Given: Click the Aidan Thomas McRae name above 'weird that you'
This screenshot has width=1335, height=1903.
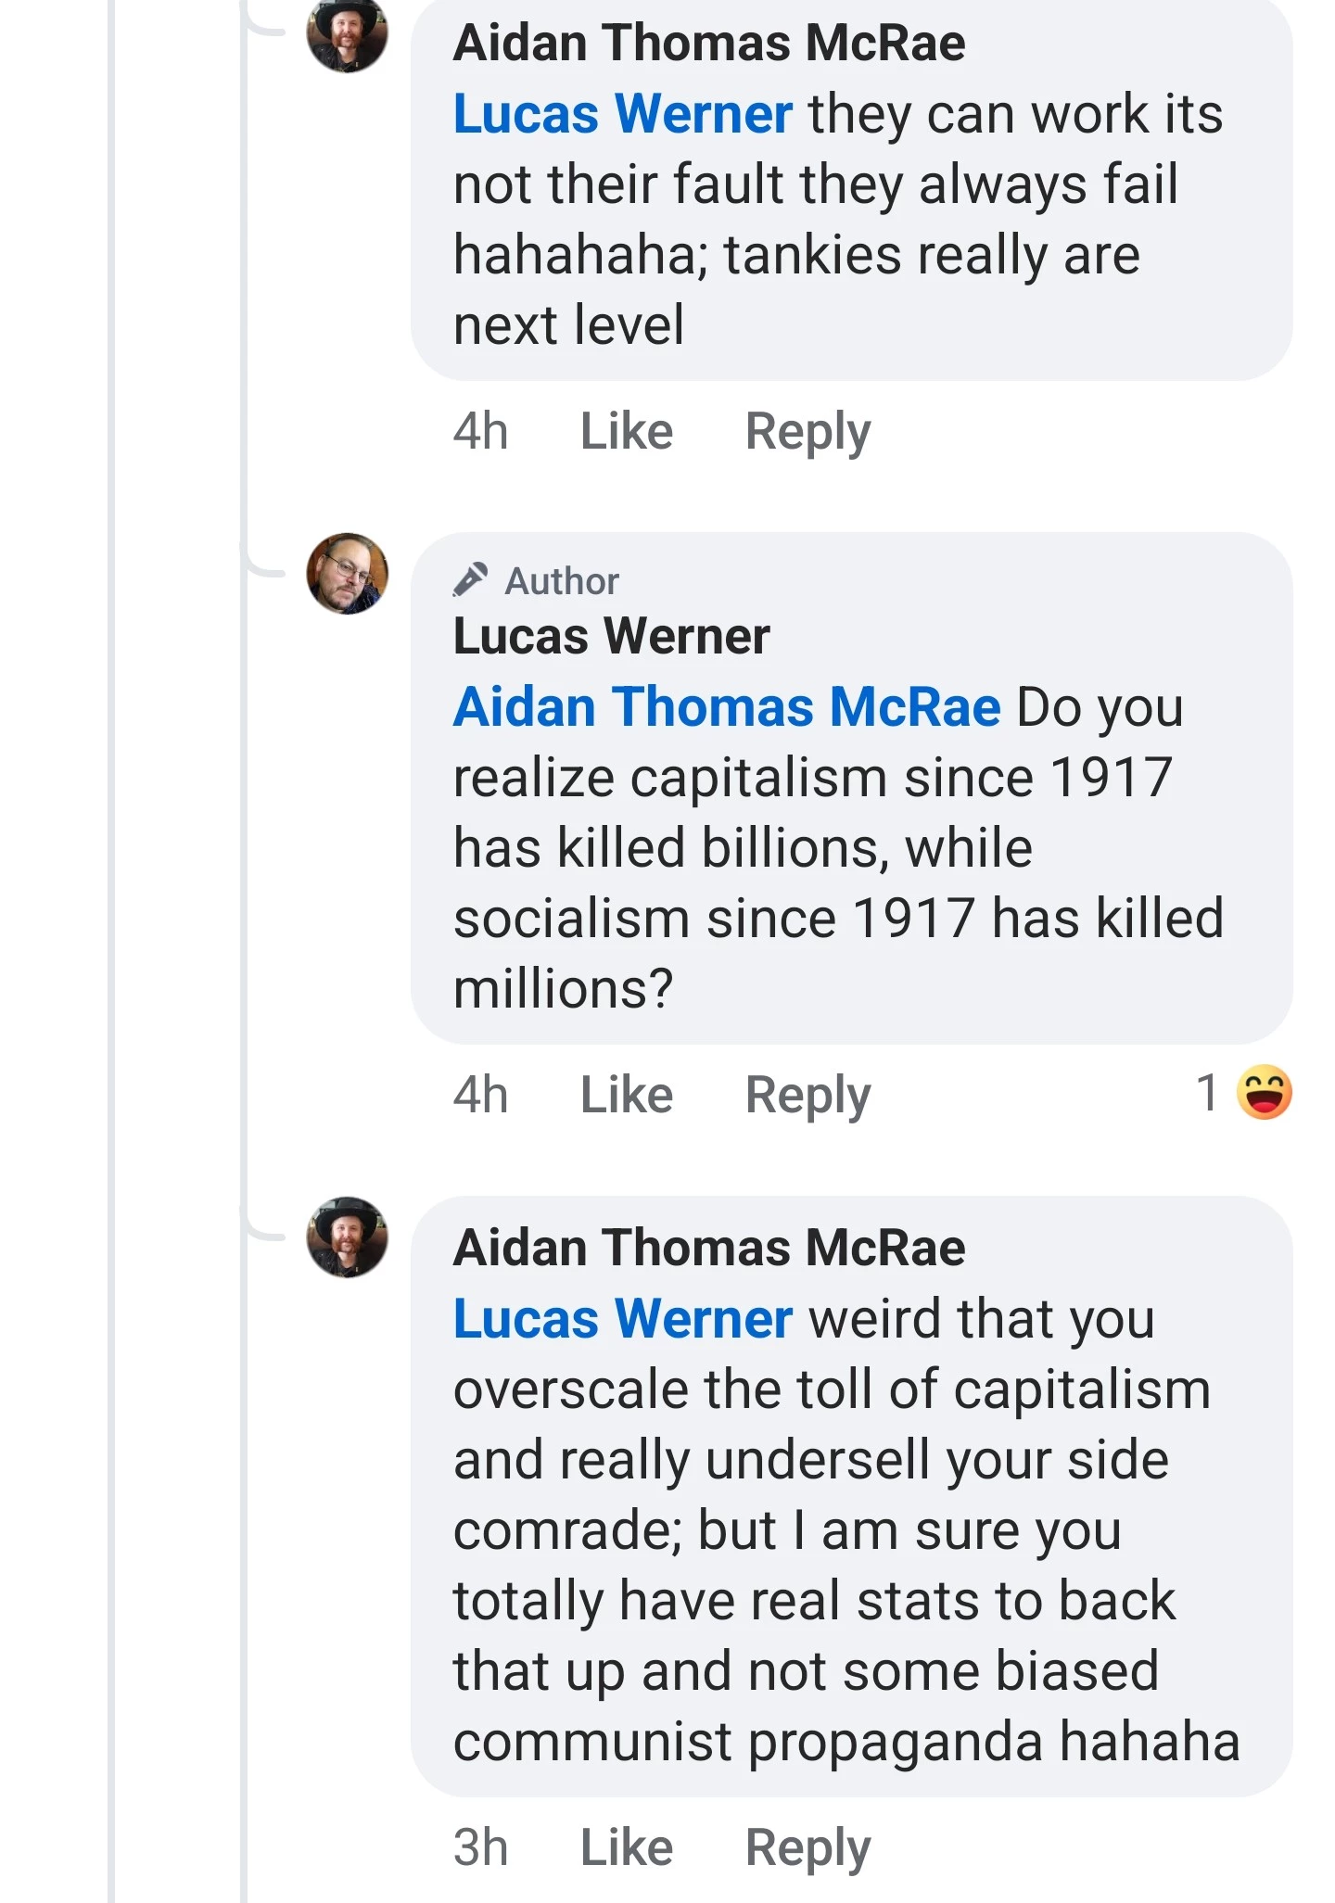Looking at the screenshot, I should 709,1248.
